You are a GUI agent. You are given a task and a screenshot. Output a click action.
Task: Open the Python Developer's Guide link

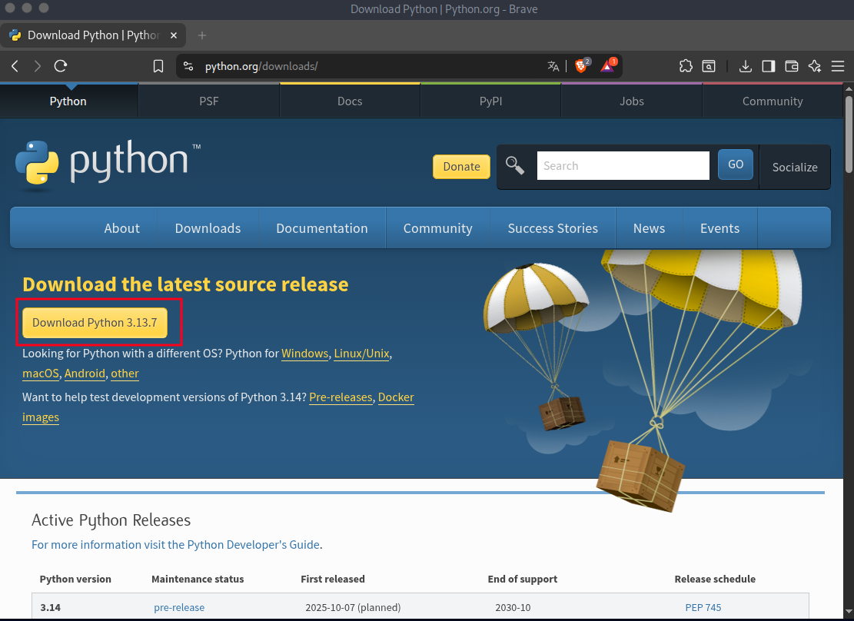tap(175, 545)
